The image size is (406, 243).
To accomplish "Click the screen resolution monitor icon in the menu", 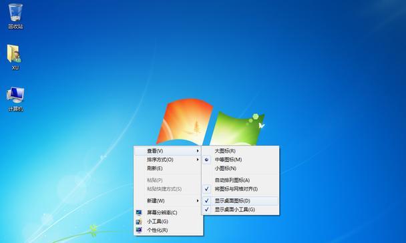I will (x=139, y=213).
